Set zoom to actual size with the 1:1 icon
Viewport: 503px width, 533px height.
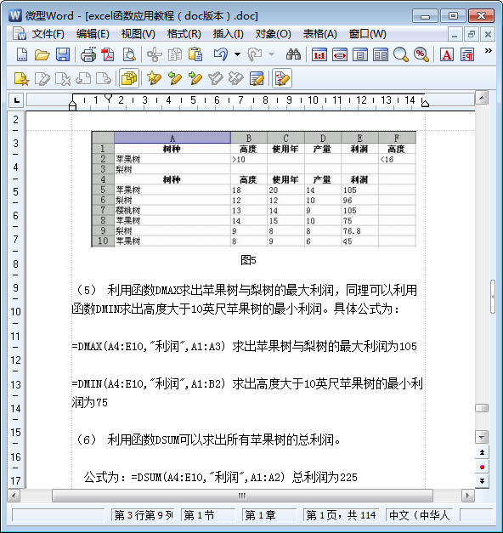[x=319, y=54]
